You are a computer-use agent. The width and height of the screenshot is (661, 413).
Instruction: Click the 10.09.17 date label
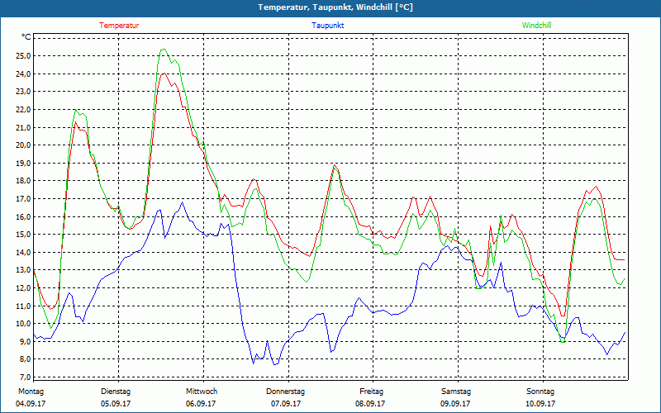(540, 404)
